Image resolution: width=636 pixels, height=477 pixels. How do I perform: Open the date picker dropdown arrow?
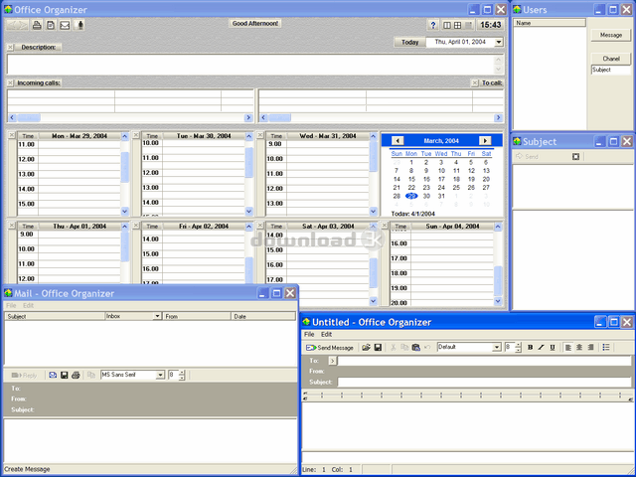(x=499, y=42)
